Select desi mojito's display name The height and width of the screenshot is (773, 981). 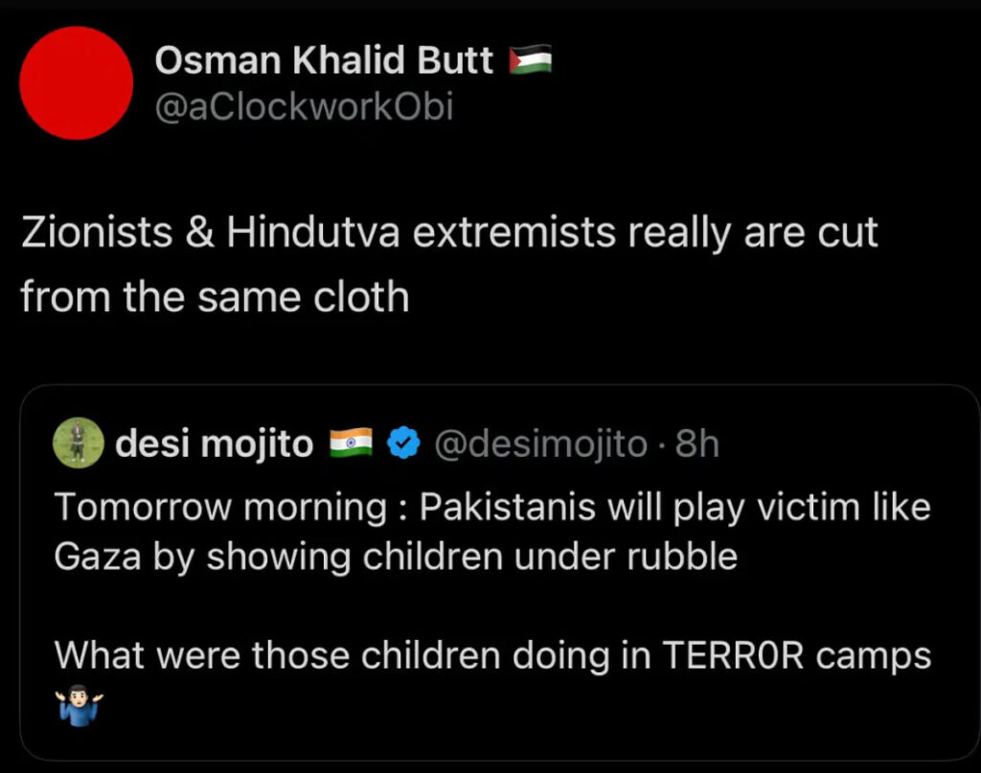click(213, 443)
